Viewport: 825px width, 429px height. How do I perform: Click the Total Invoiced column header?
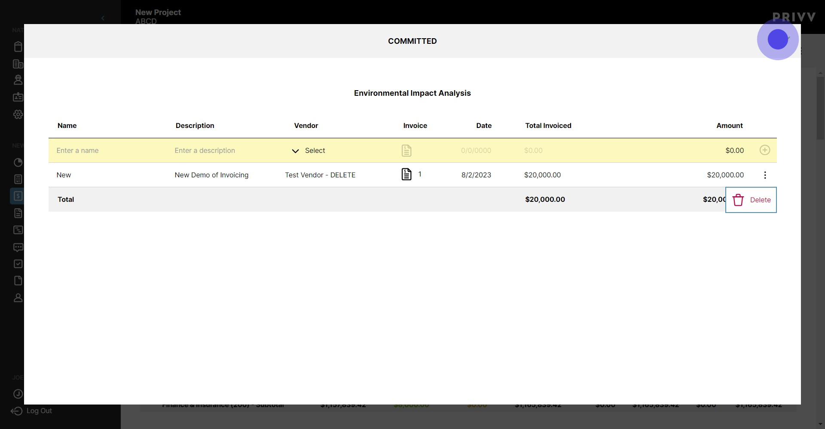[548, 125]
